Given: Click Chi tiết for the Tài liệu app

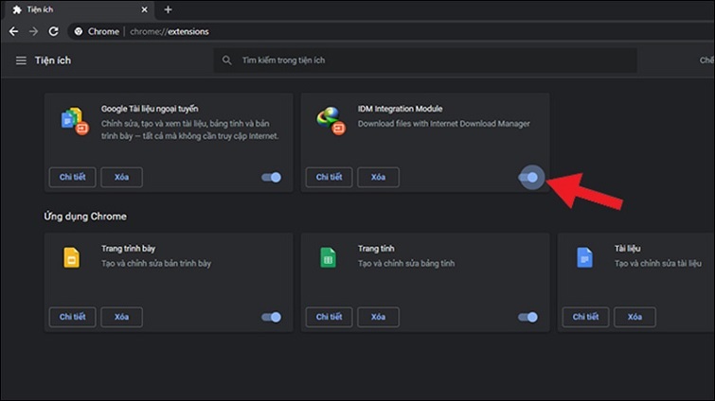Looking at the screenshot, I should click(x=585, y=318).
